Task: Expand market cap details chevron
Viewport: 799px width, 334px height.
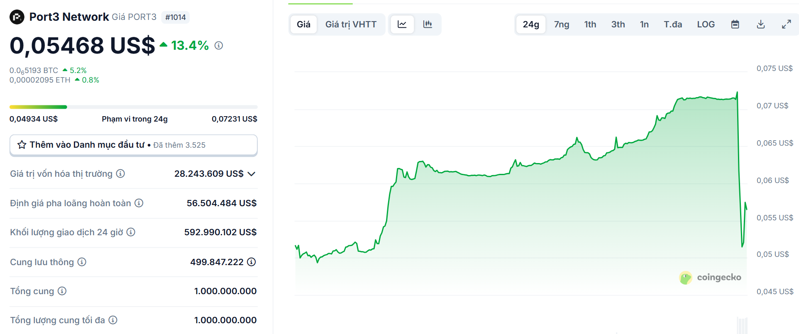Action: pyautogui.click(x=251, y=174)
